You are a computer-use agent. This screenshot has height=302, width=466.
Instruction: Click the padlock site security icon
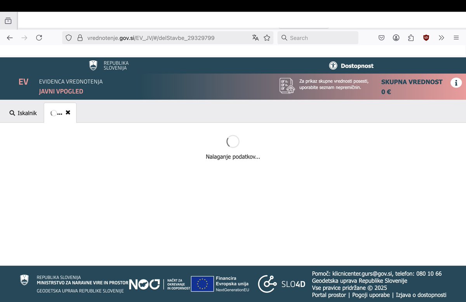tap(80, 38)
